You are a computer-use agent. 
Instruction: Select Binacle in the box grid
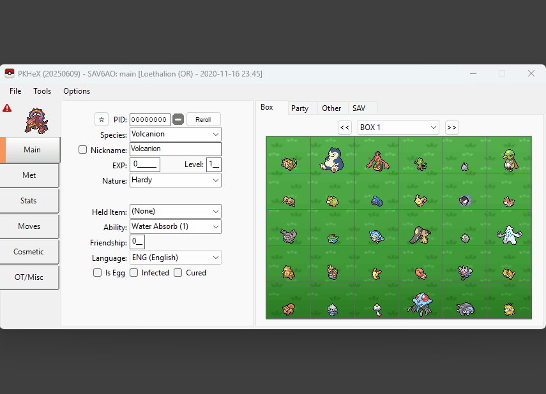pos(333,263)
